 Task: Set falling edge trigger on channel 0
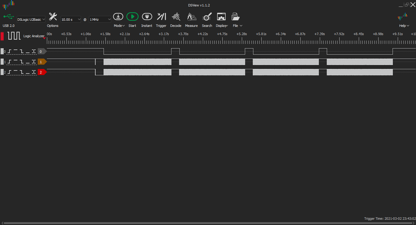(22, 52)
